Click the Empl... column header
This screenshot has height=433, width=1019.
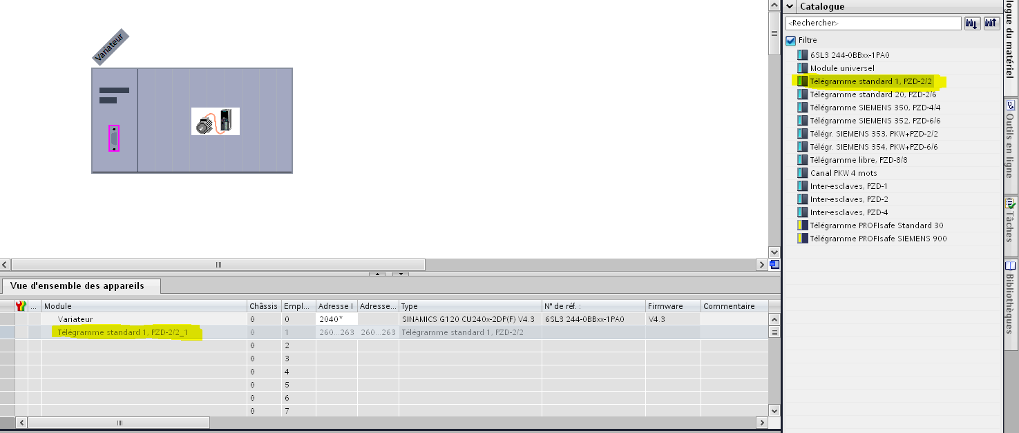(298, 306)
